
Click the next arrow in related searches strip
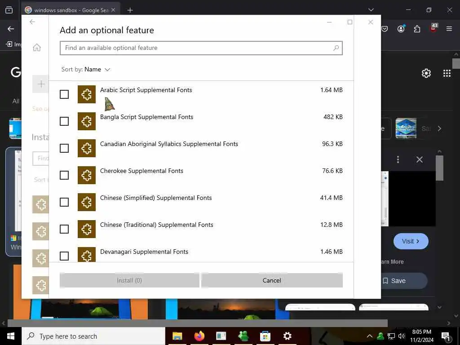439,128
